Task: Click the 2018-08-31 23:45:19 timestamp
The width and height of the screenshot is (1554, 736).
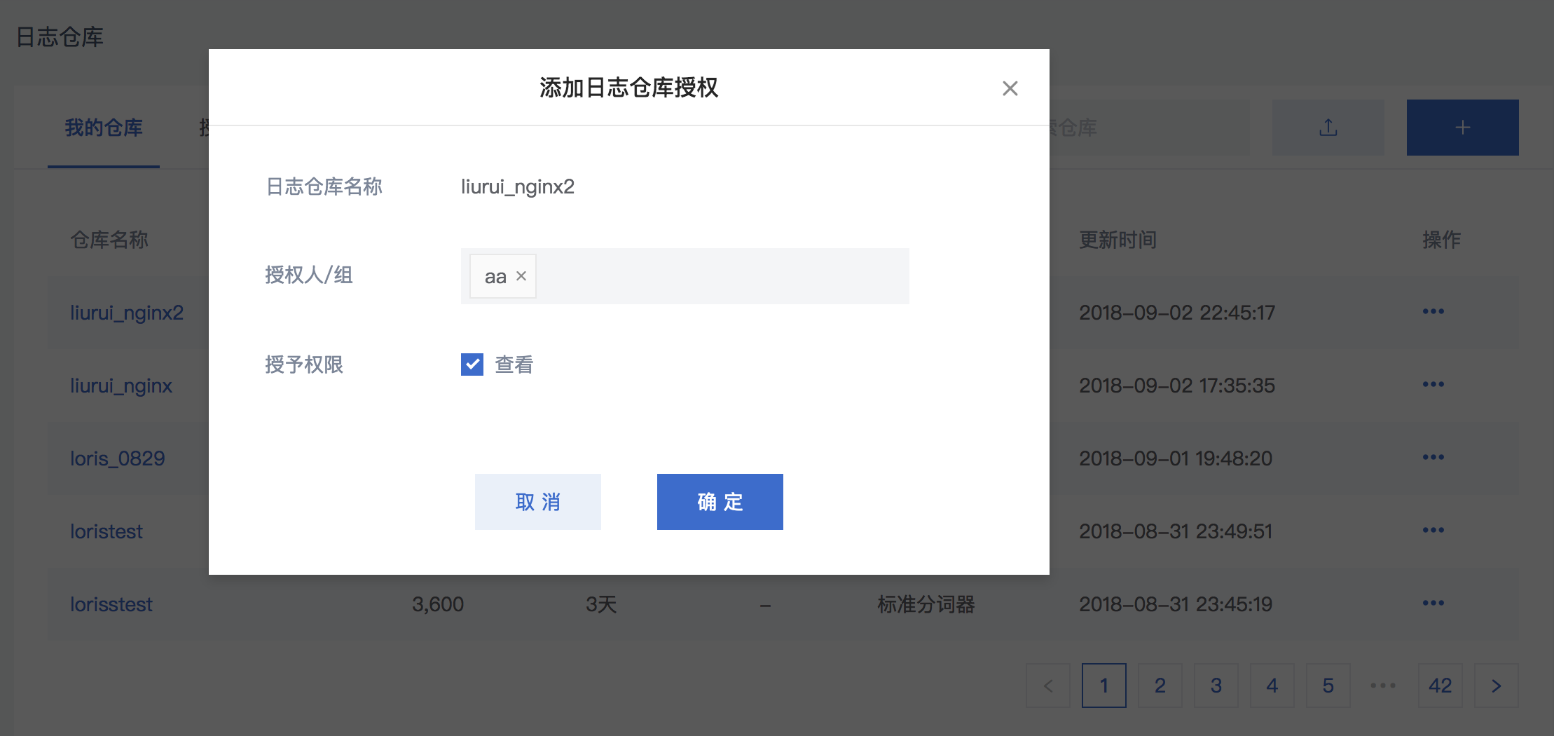Action: pyautogui.click(x=1176, y=604)
